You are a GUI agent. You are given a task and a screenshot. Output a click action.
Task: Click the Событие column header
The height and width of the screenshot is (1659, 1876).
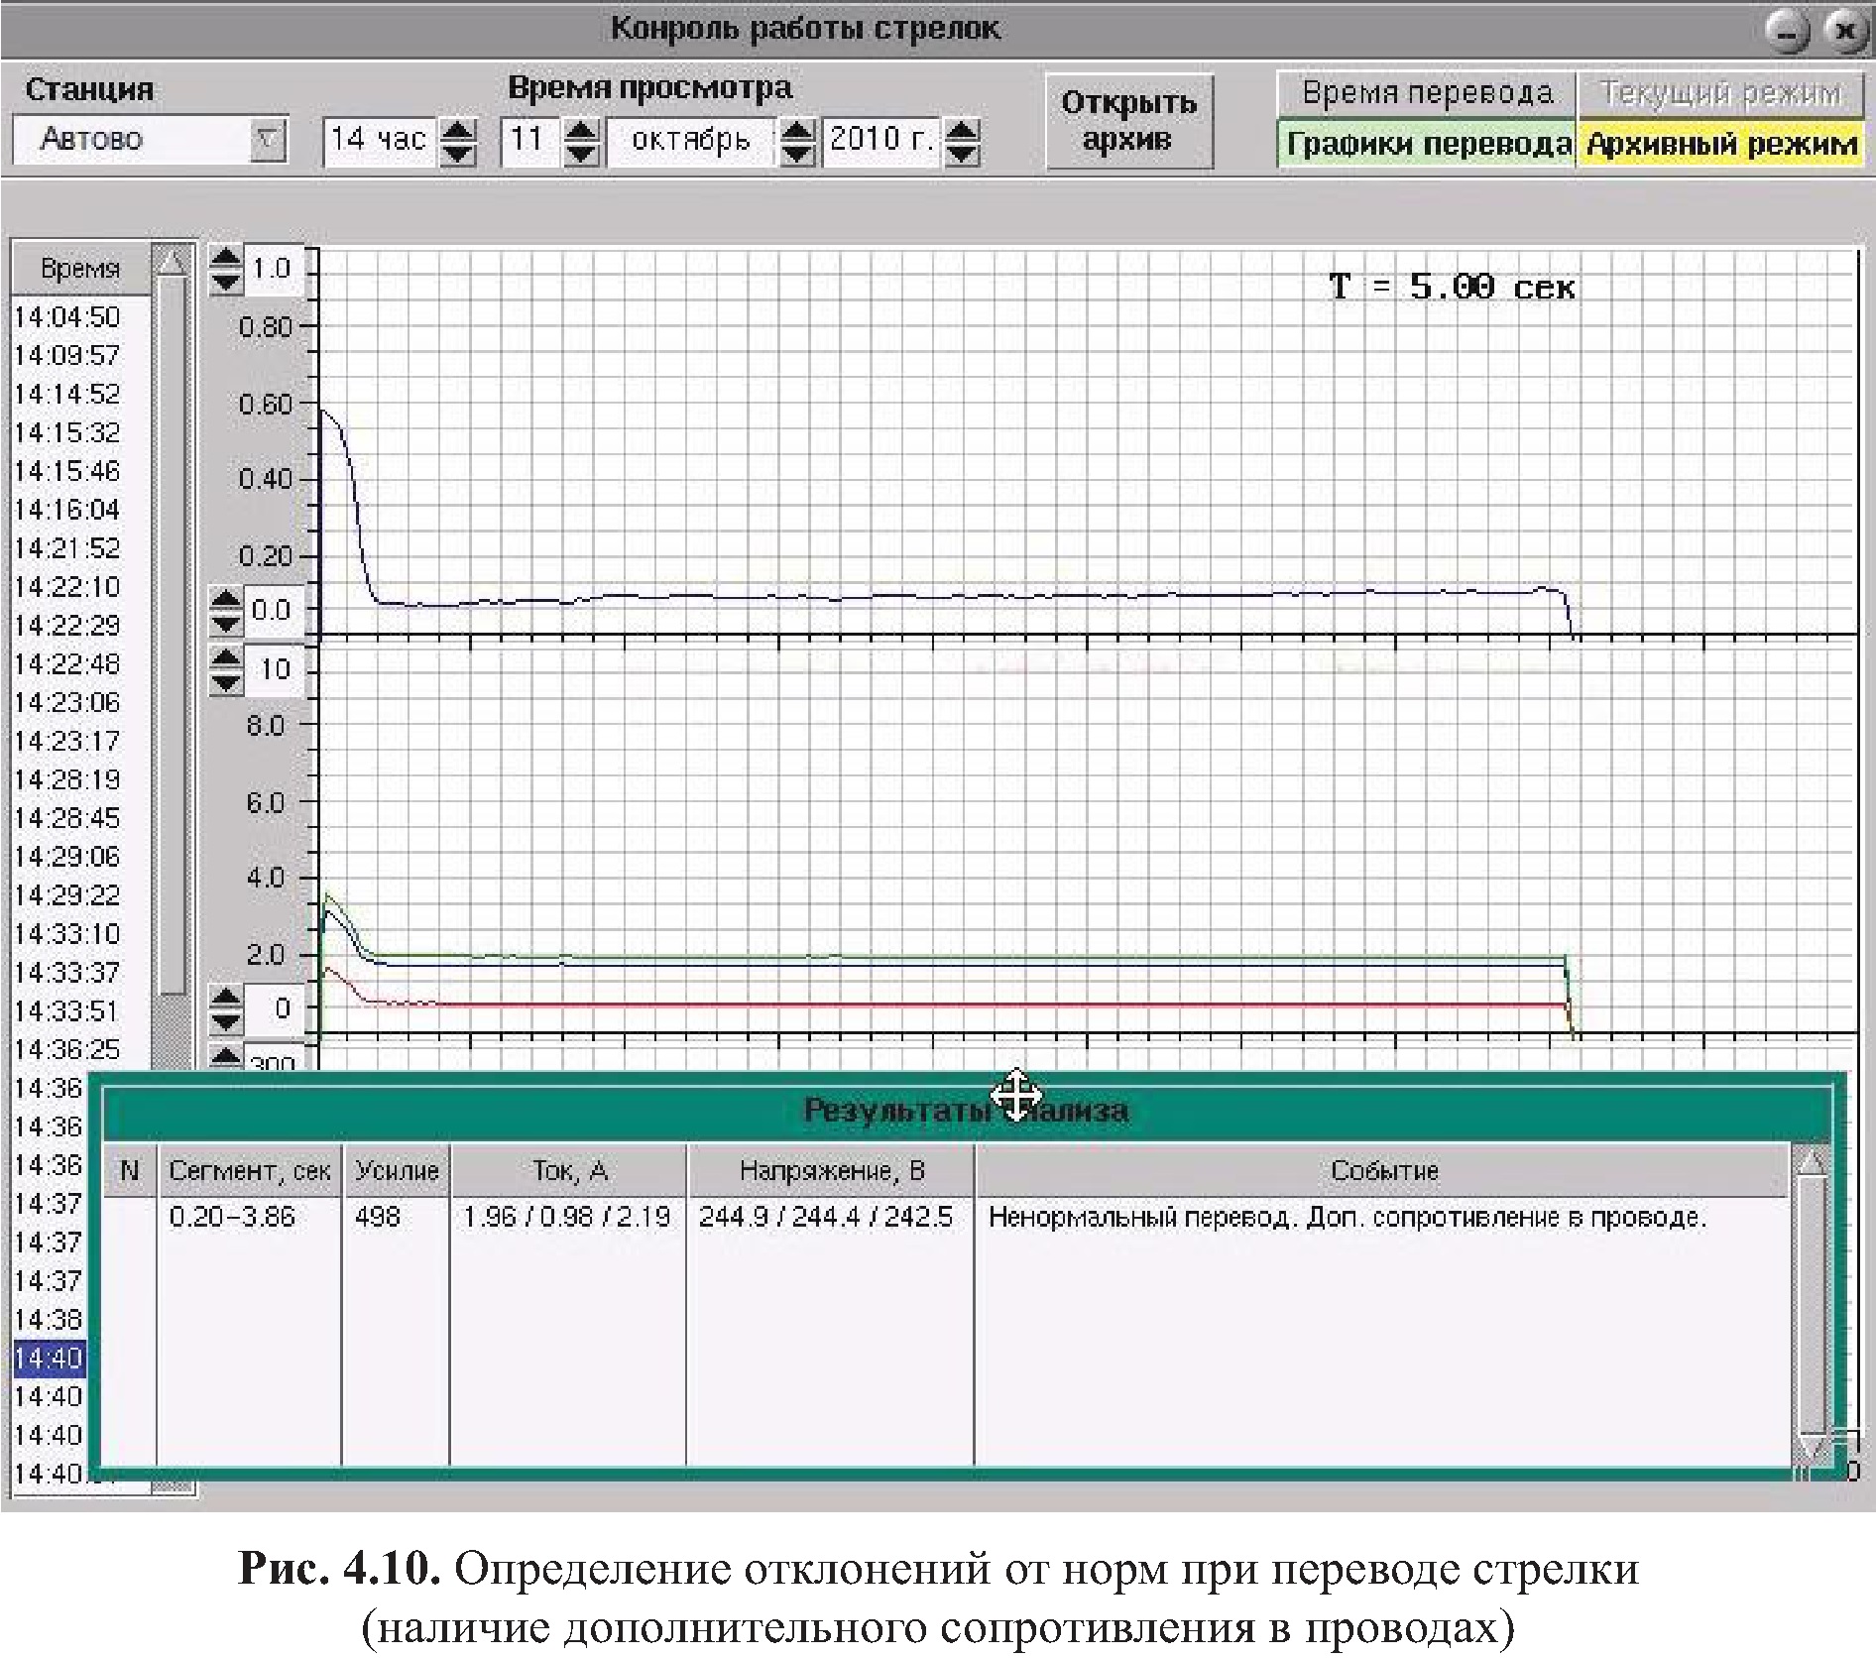(1383, 1171)
